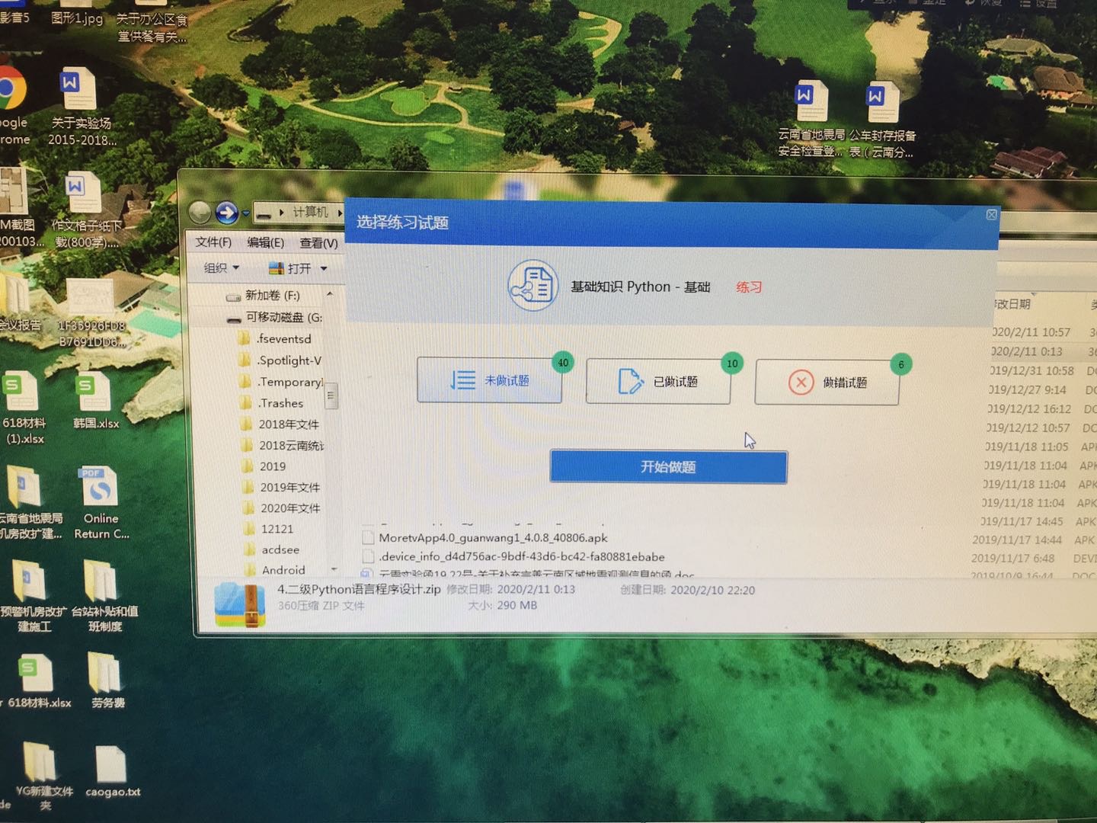
Task: Select the 618材料(1).xlsx spreadsheet icon
Action: [x=21, y=392]
